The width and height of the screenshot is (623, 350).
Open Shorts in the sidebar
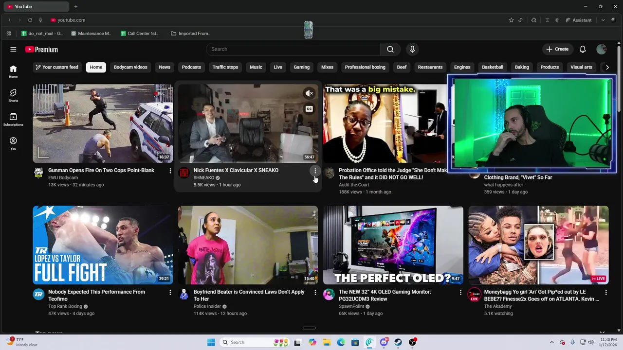13,95
